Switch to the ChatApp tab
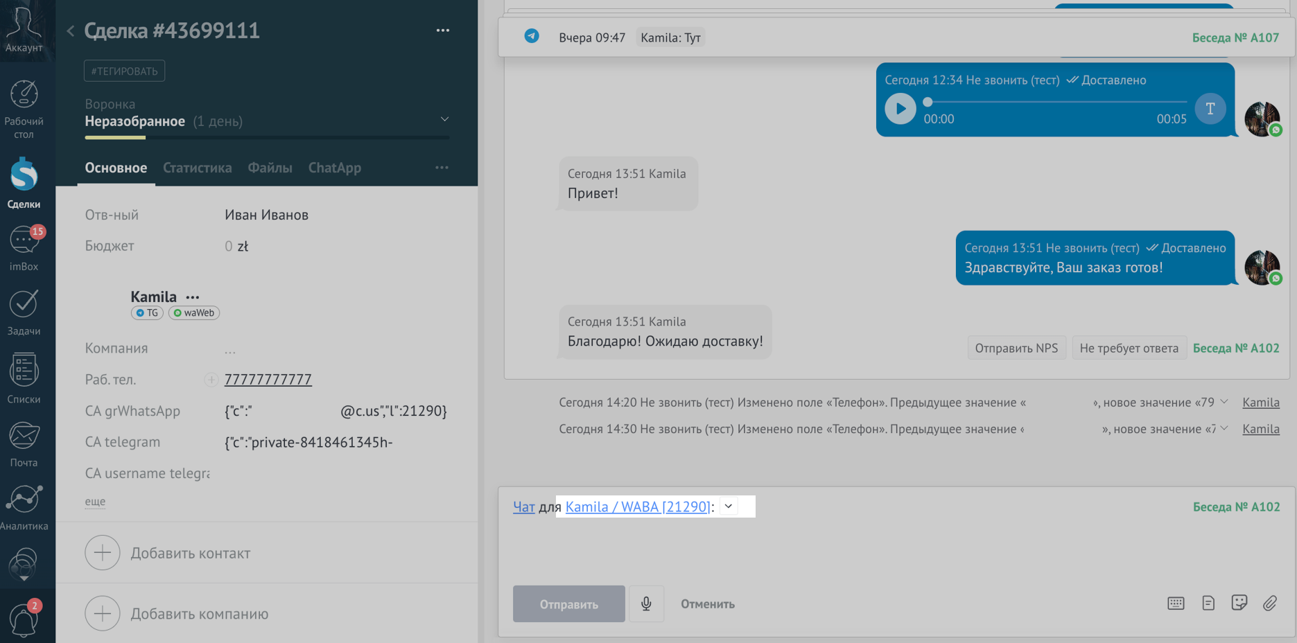1297x643 pixels. 334,168
